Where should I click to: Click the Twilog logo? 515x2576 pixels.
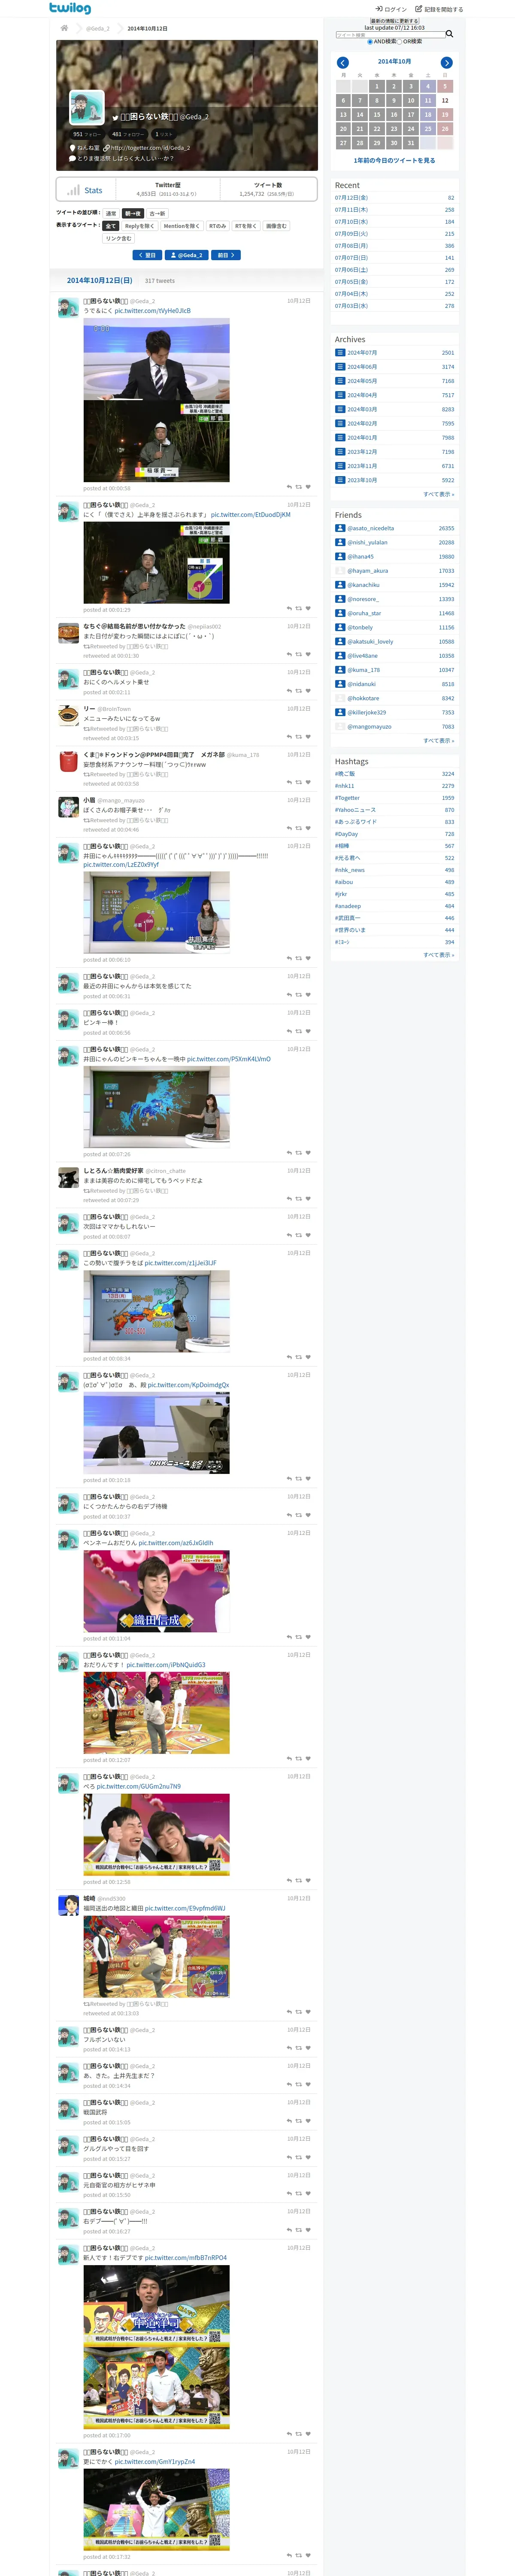(70, 8)
